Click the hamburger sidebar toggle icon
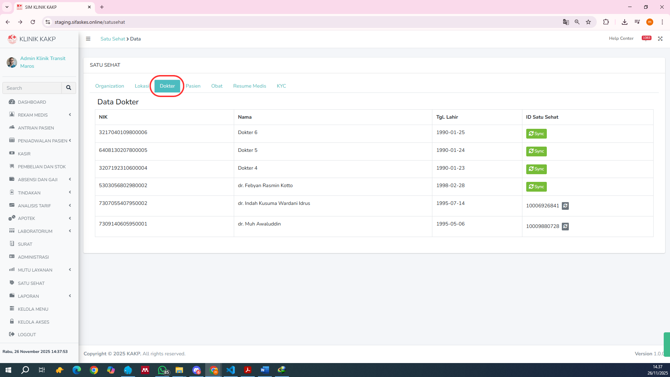Image resolution: width=670 pixels, height=377 pixels. [88, 39]
